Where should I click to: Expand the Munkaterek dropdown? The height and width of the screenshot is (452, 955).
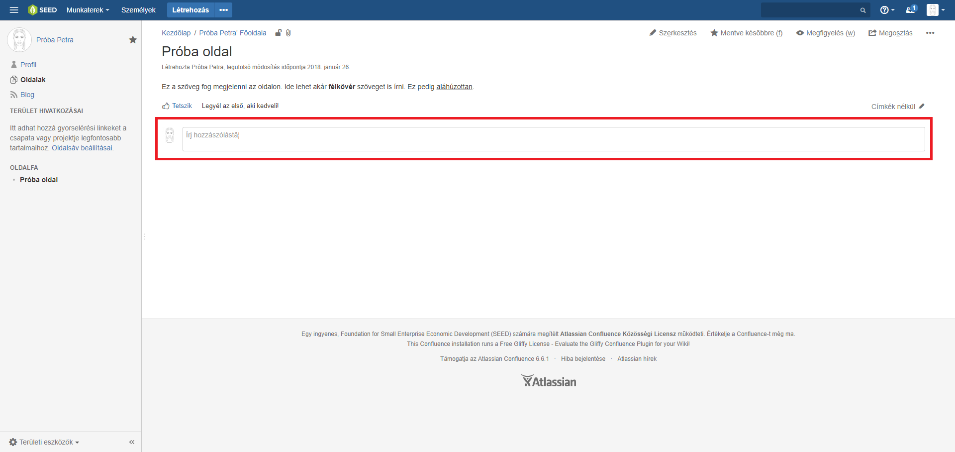[x=88, y=10]
